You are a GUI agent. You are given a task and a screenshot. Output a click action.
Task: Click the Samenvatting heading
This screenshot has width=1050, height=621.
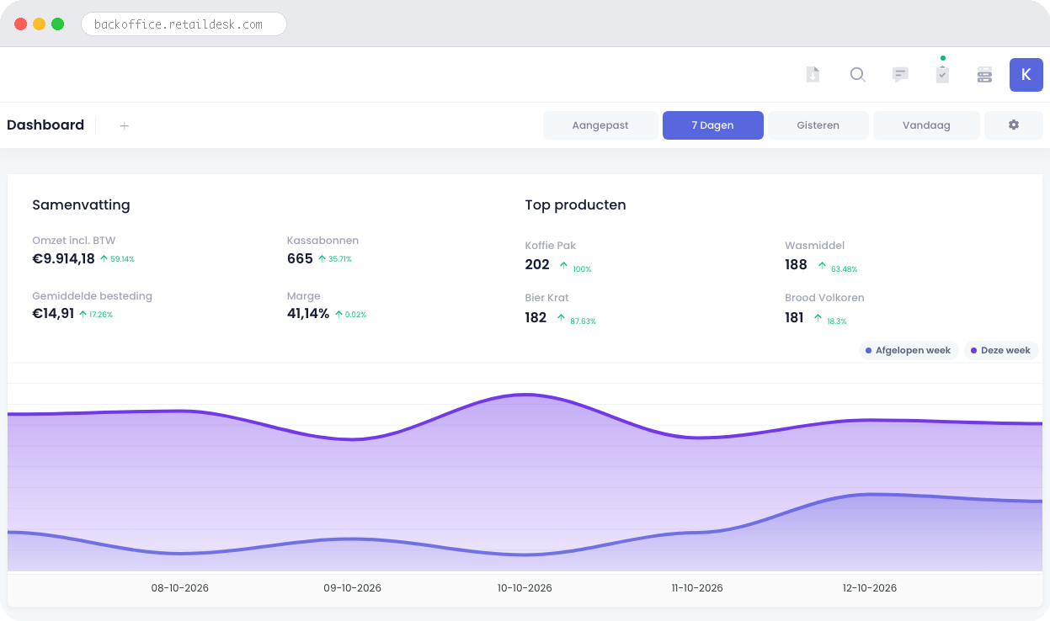tap(81, 204)
